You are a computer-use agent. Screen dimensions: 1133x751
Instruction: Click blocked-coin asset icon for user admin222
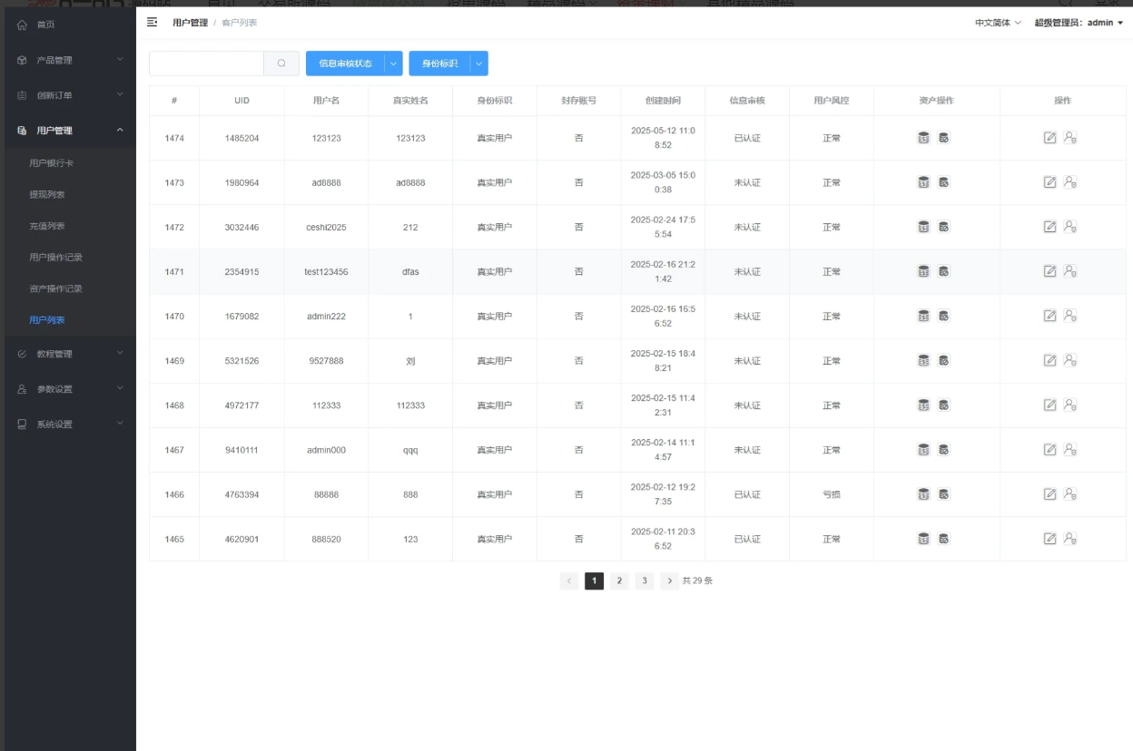click(943, 316)
